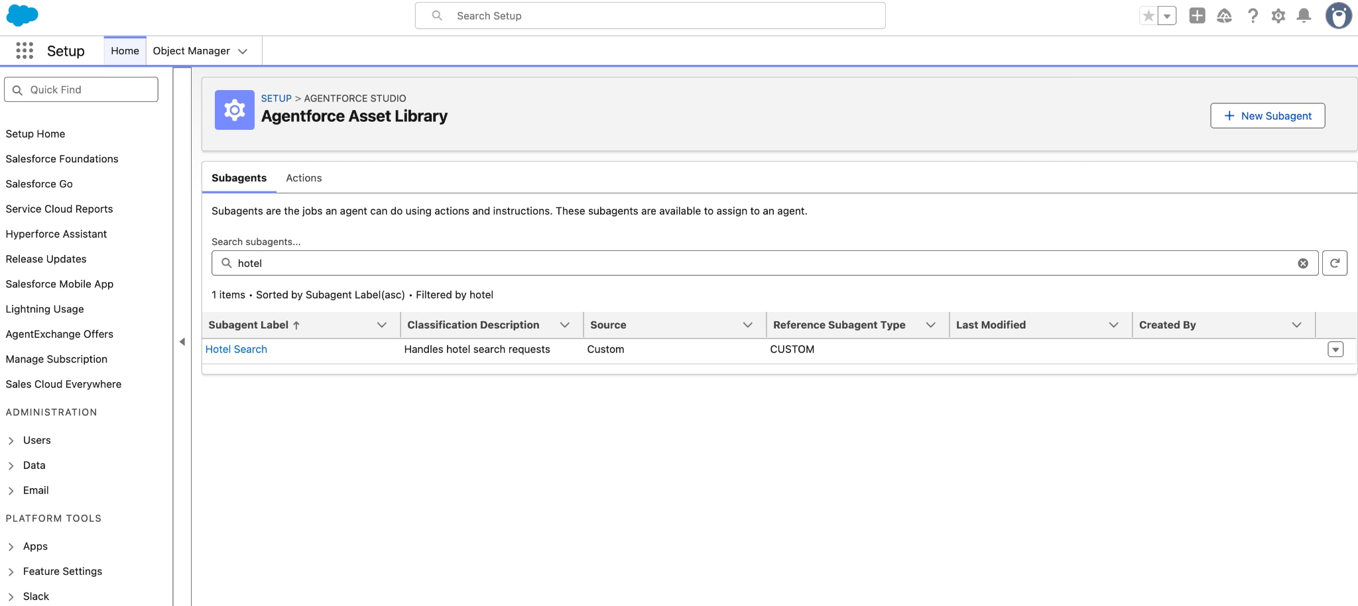Switch to the Home tab
The width and height of the screenshot is (1358, 606).
(x=125, y=51)
